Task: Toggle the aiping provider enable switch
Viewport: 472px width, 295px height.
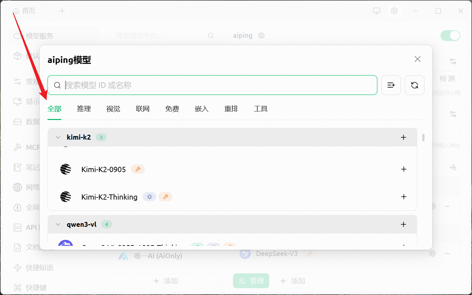Action: click(450, 35)
